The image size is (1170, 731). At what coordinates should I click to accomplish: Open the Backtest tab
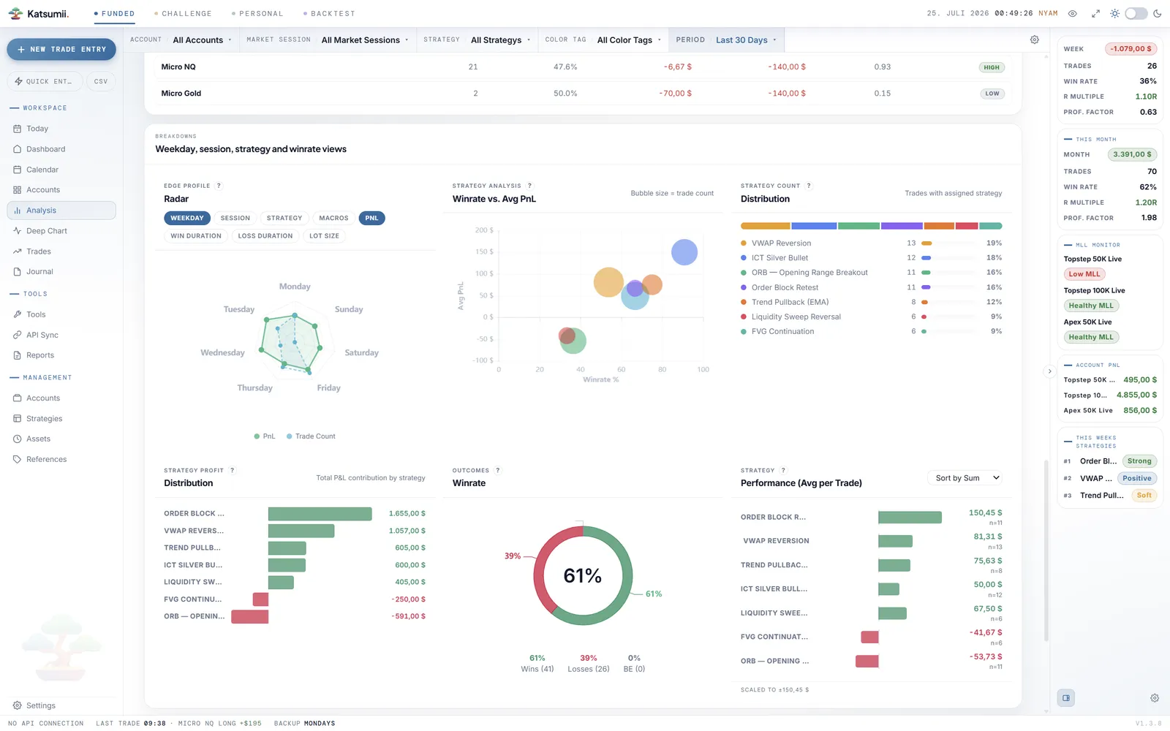tap(329, 14)
